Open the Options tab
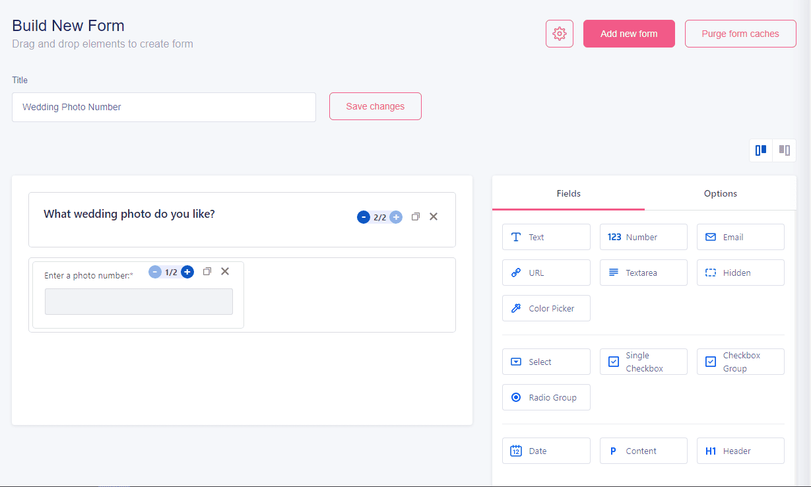This screenshot has height=487, width=811. click(721, 193)
